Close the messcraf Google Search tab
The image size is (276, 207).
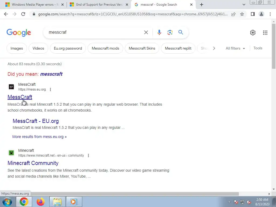(191, 5)
